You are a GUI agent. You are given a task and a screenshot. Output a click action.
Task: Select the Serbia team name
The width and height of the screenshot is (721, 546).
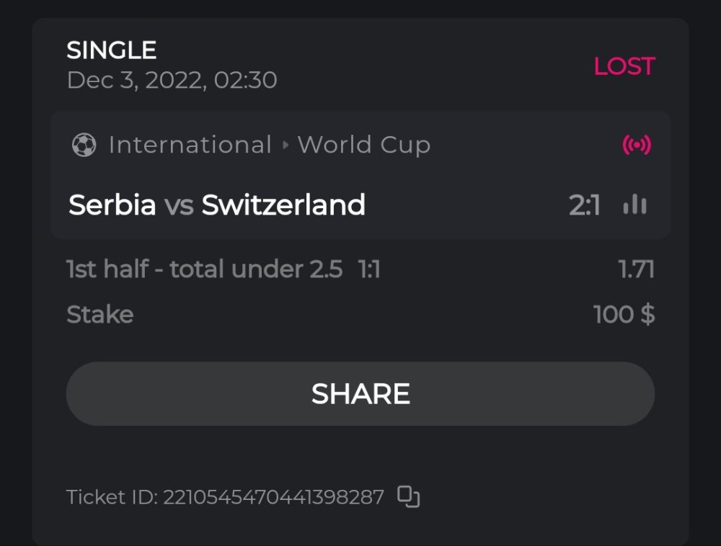(x=112, y=205)
